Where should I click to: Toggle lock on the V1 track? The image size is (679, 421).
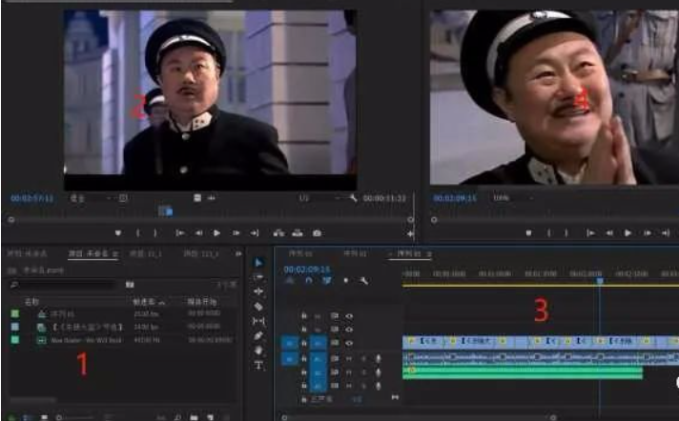click(x=304, y=343)
